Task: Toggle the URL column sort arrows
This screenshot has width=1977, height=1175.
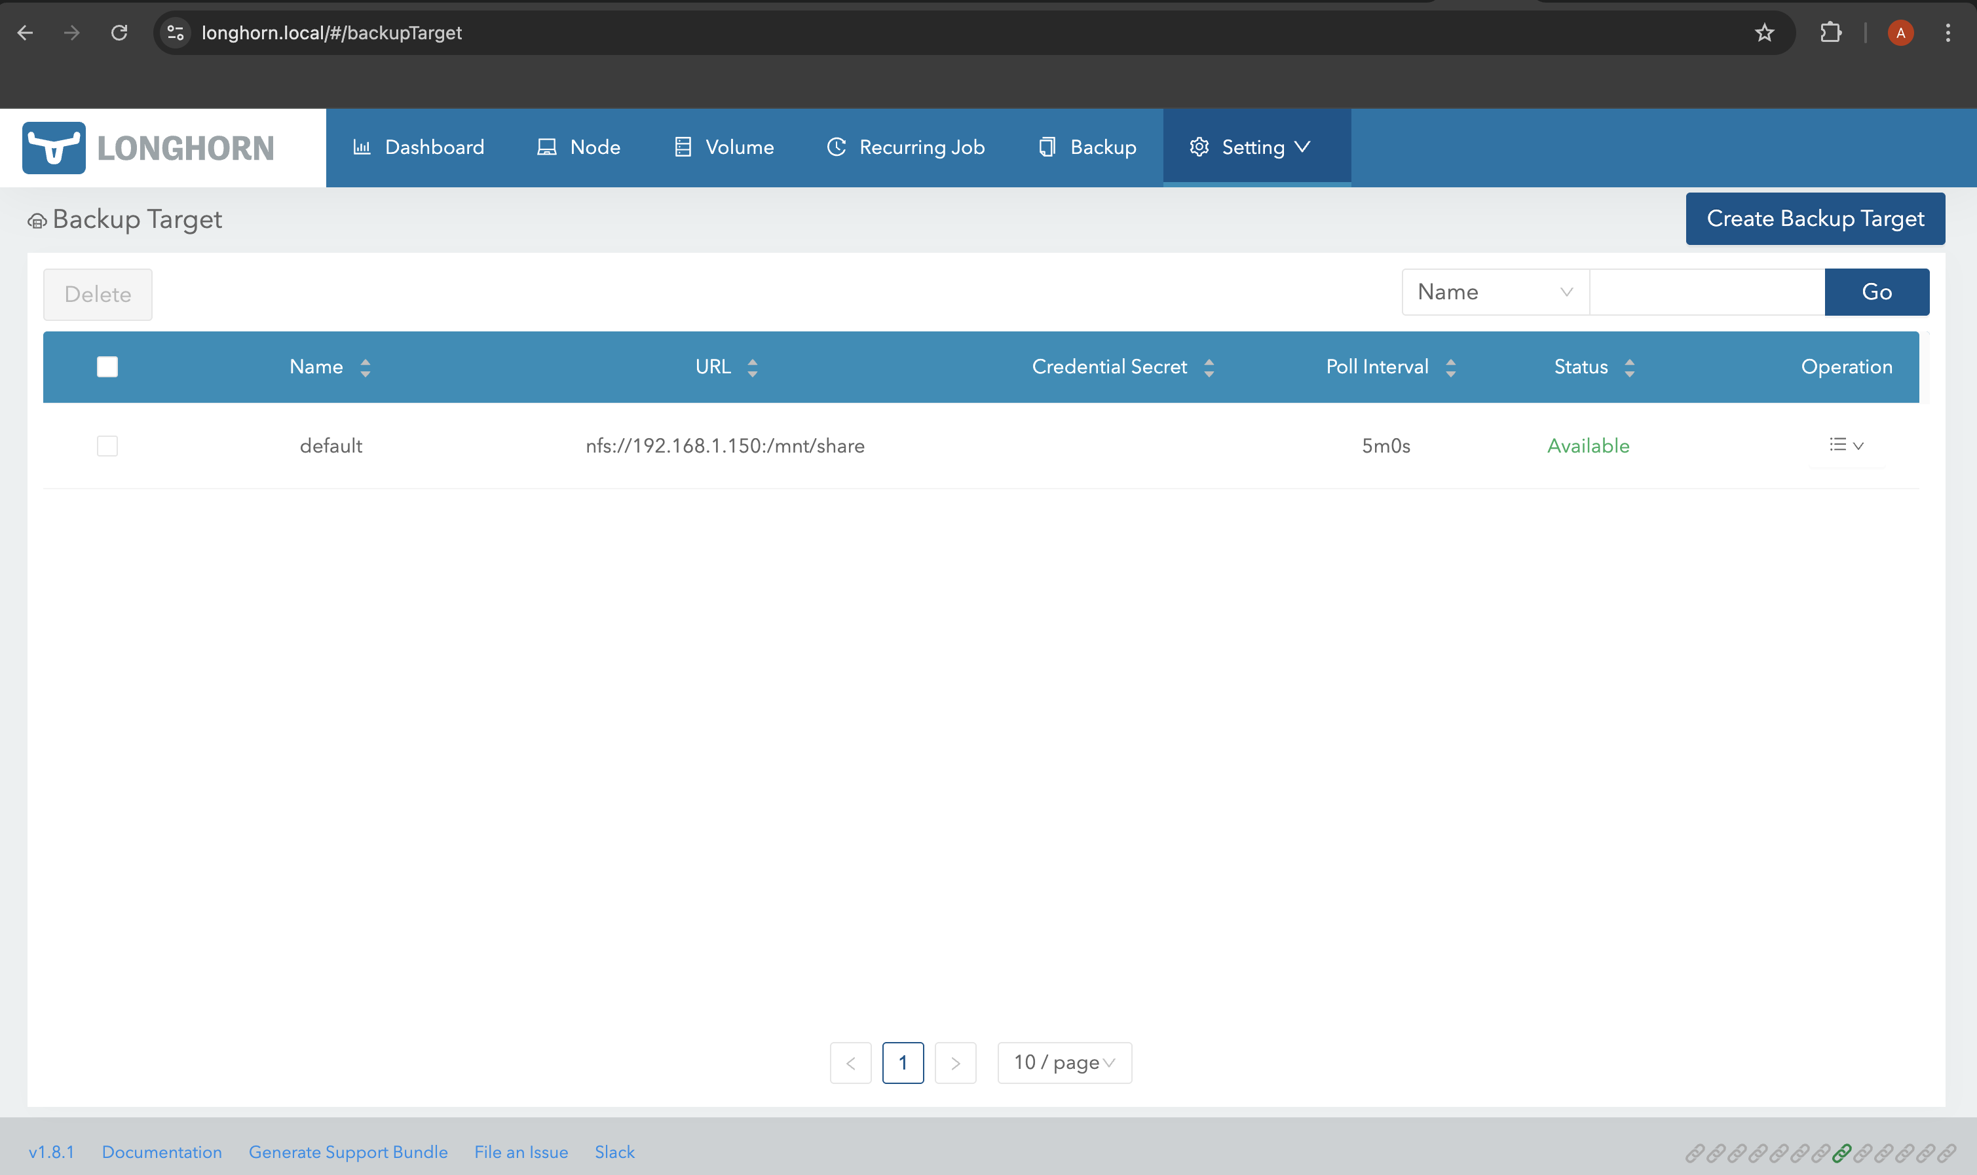Action: [x=751, y=367]
